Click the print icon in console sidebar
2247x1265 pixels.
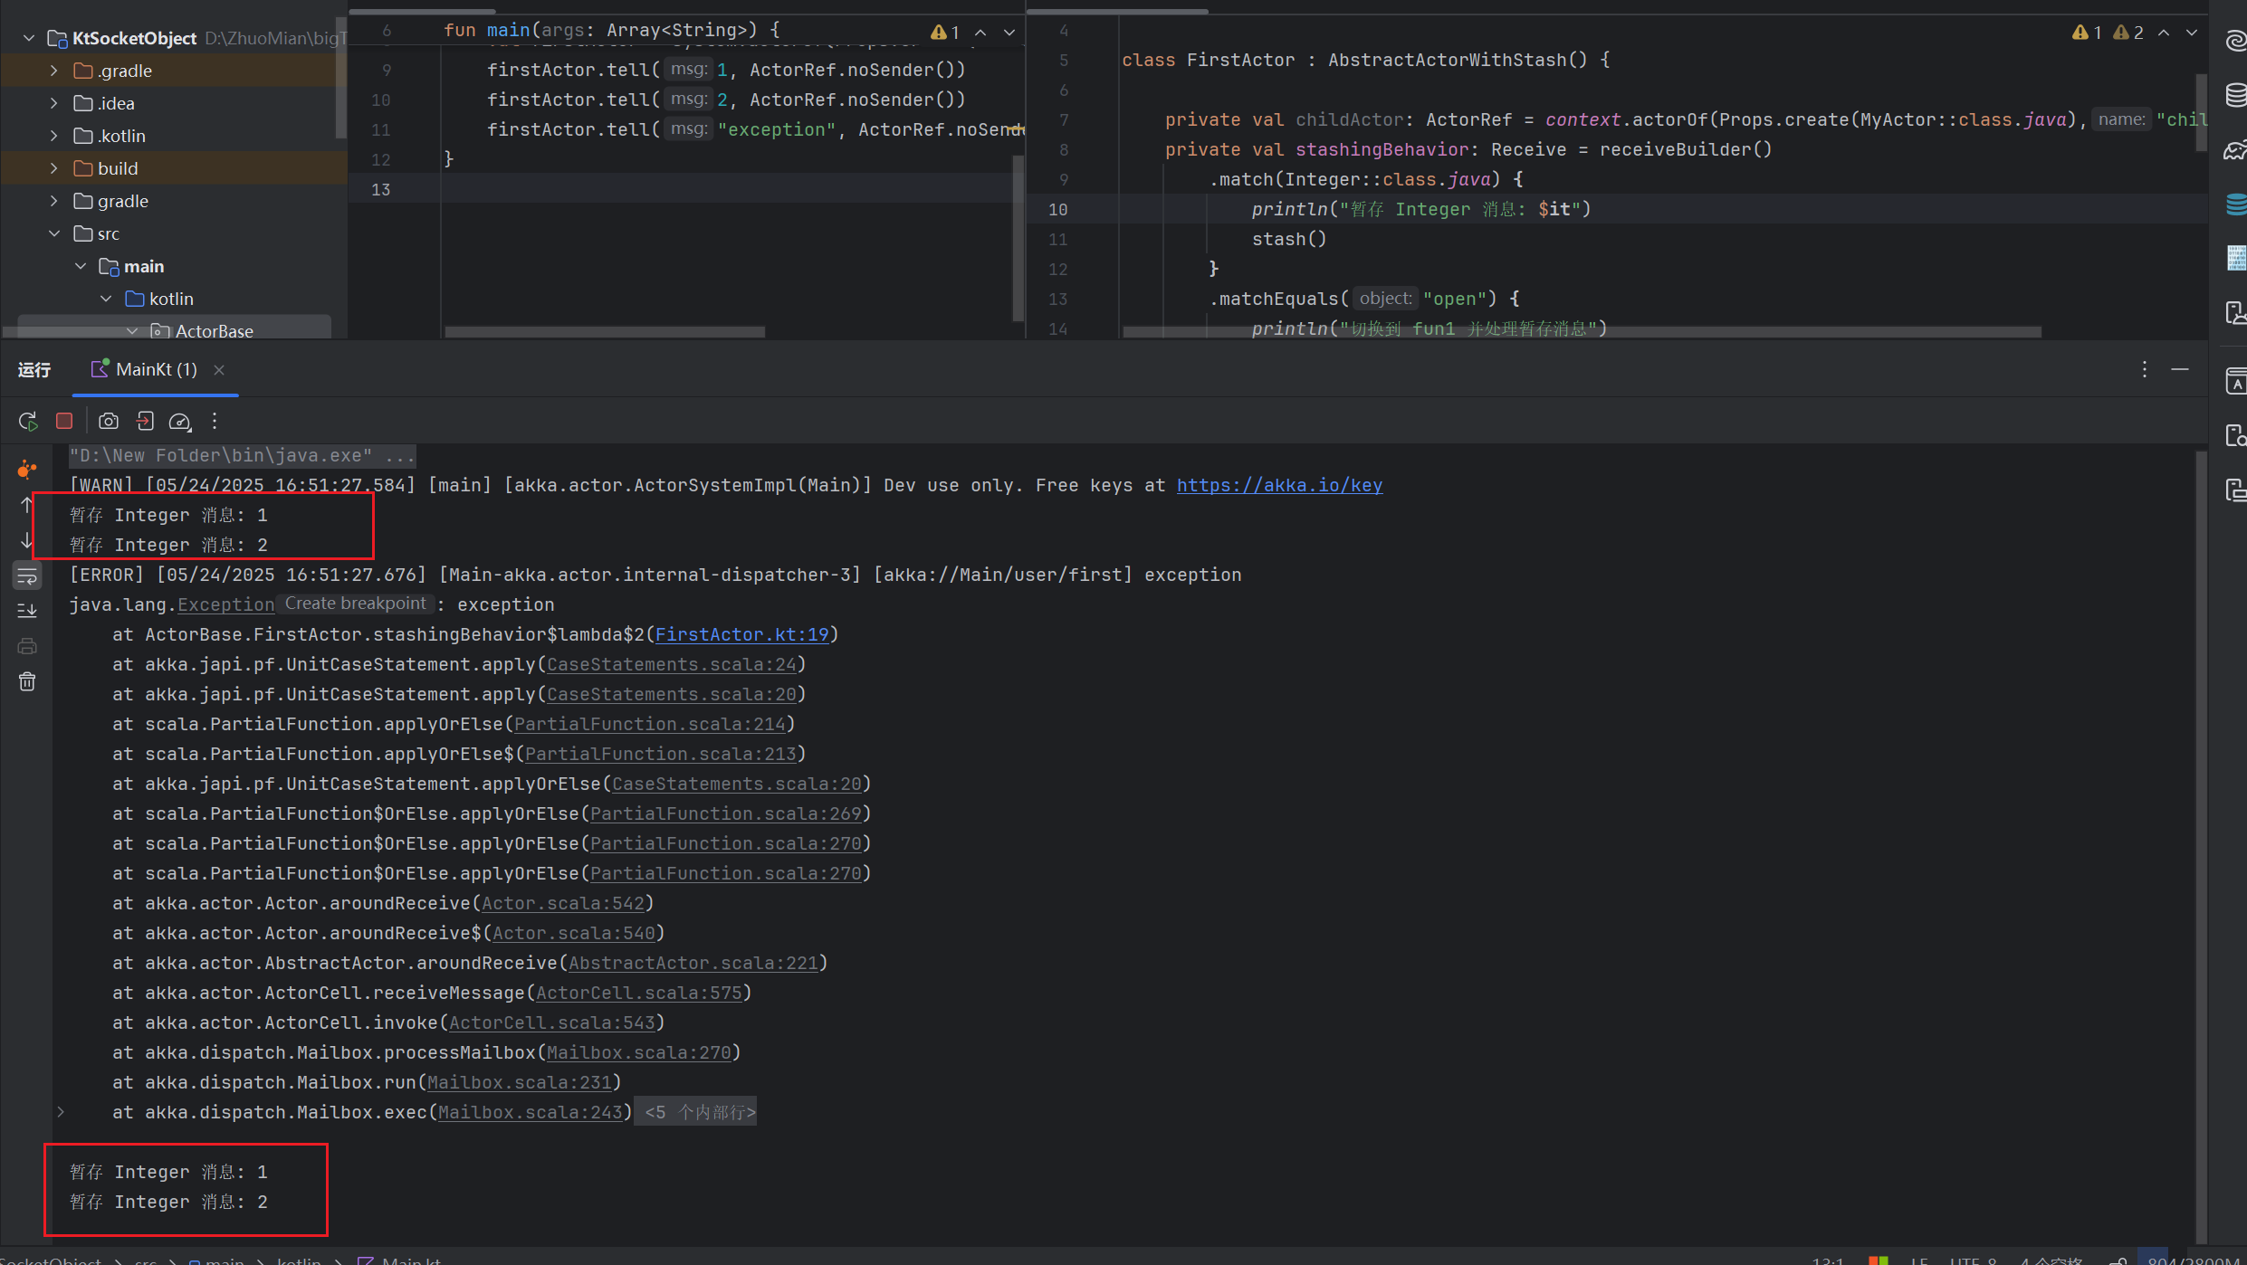(x=27, y=646)
